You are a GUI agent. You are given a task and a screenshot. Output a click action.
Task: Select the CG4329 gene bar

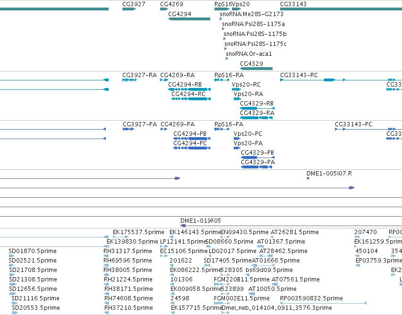click(256, 69)
